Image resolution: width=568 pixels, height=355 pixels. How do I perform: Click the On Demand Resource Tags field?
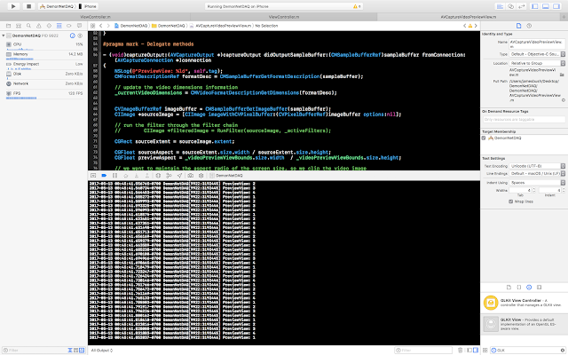pos(524,119)
